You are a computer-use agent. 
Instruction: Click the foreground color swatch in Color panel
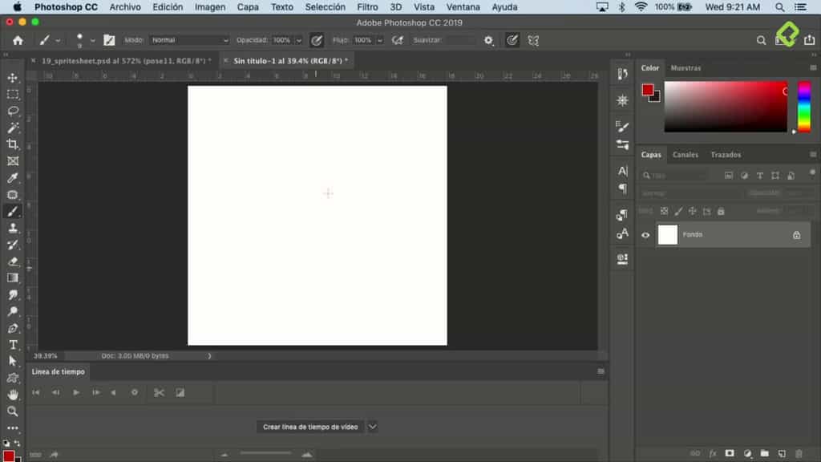tap(648, 90)
